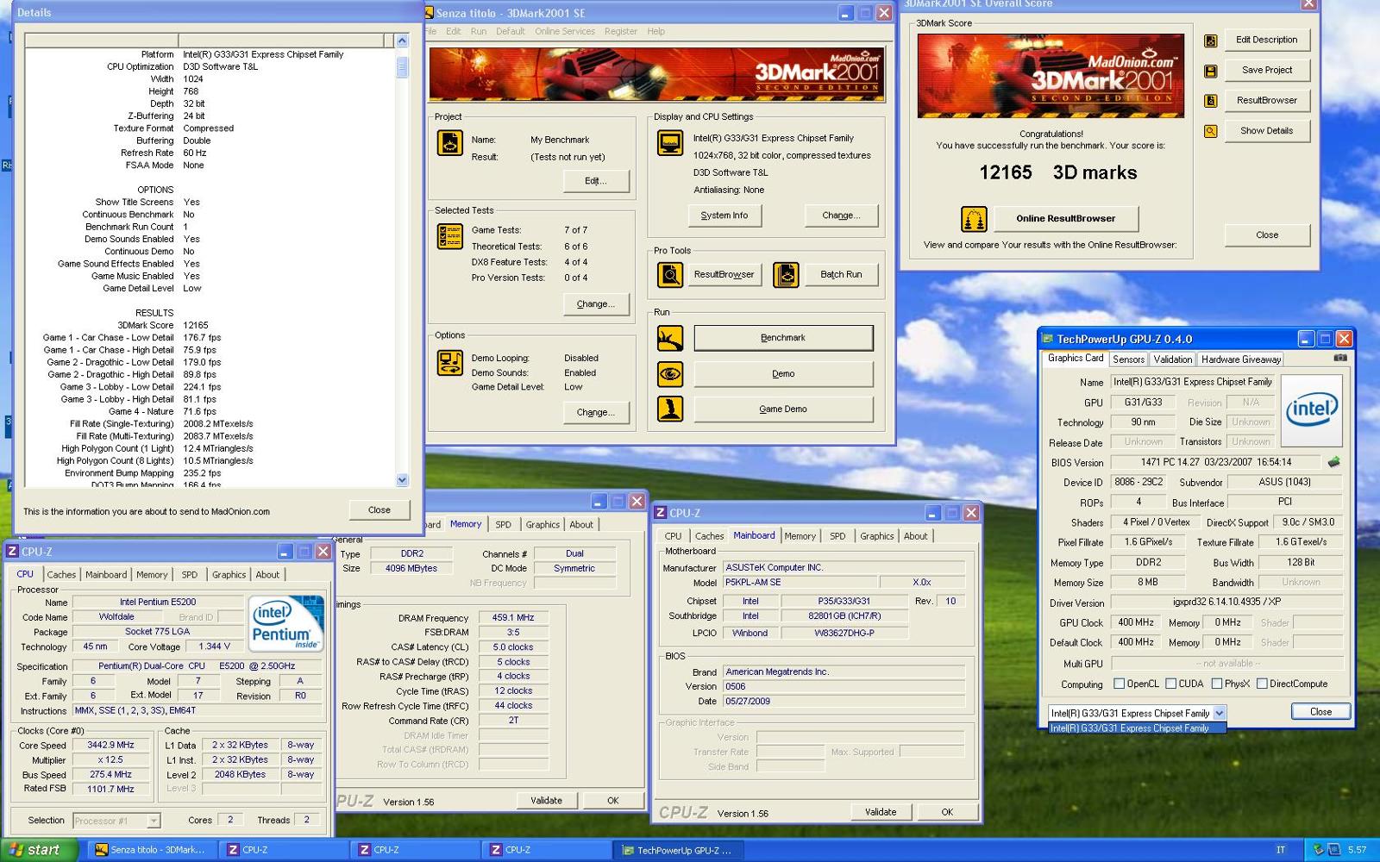The width and height of the screenshot is (1380, 862).
Task: Click the Online ResultBrowser people icon
Action: (974, 219)
